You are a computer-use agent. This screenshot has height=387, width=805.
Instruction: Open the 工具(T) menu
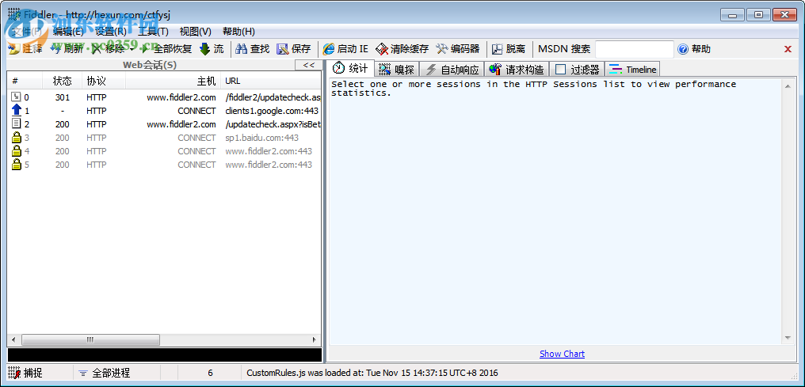(x=153, y=32)
